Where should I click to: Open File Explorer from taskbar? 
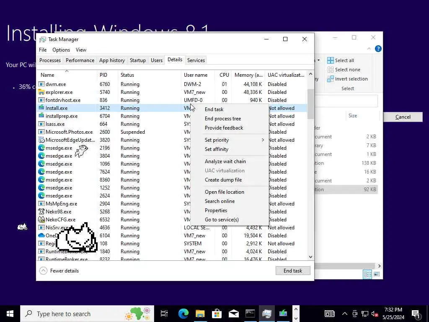coord(200,314)
